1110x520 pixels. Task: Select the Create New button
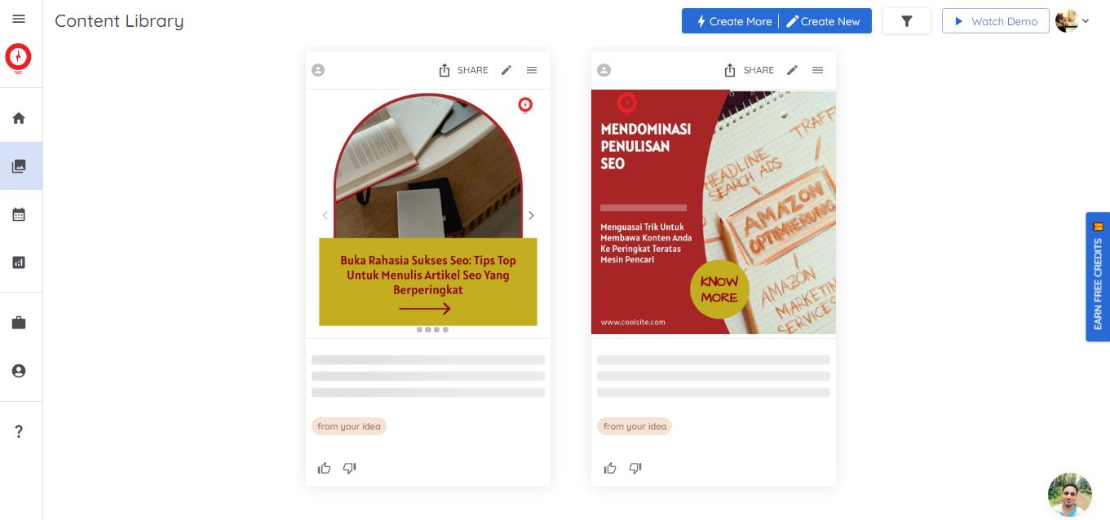click(825, 21)
